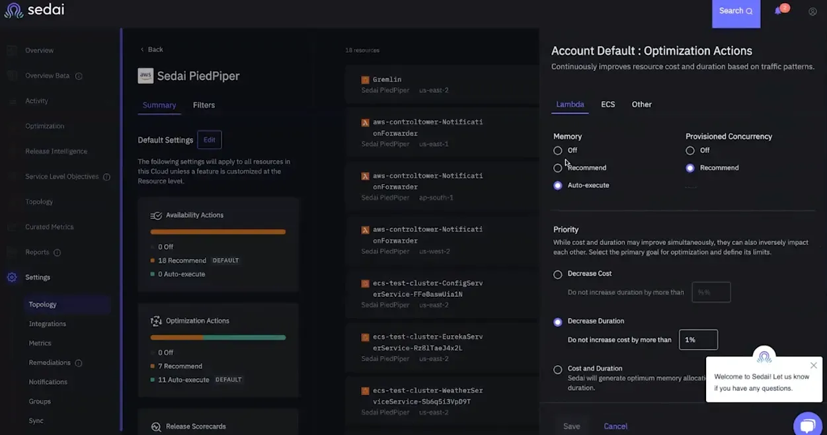Open Overview Beta in the sidebar
Image resolution: width=827 pixels, height=435 pixels.
tap(48, 76)
